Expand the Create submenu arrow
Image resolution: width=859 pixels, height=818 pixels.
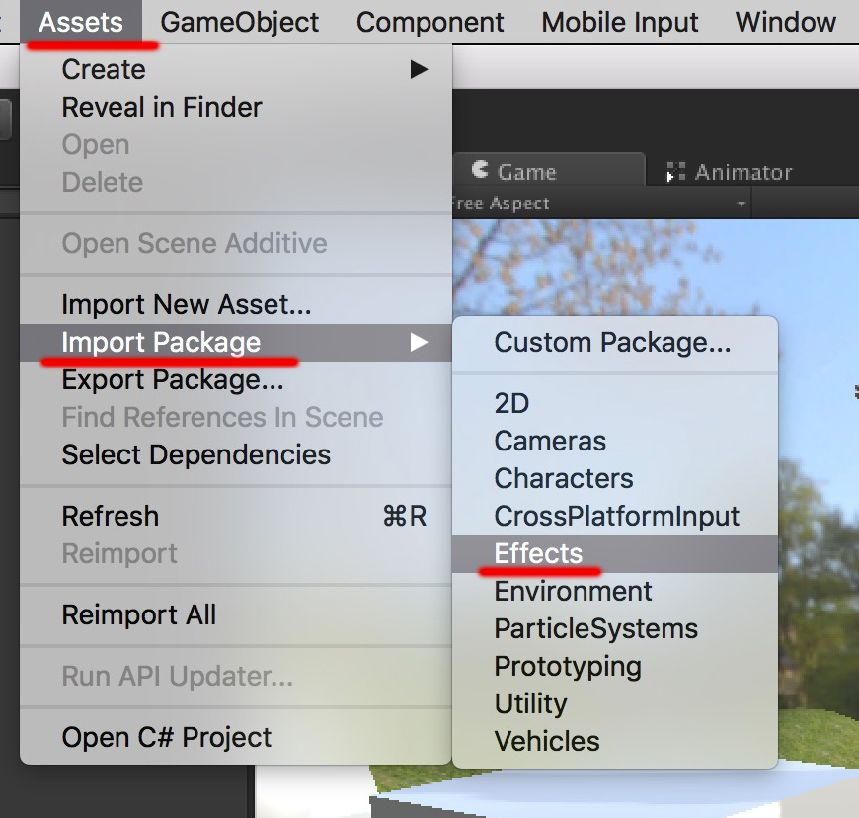tap(419, 69)
